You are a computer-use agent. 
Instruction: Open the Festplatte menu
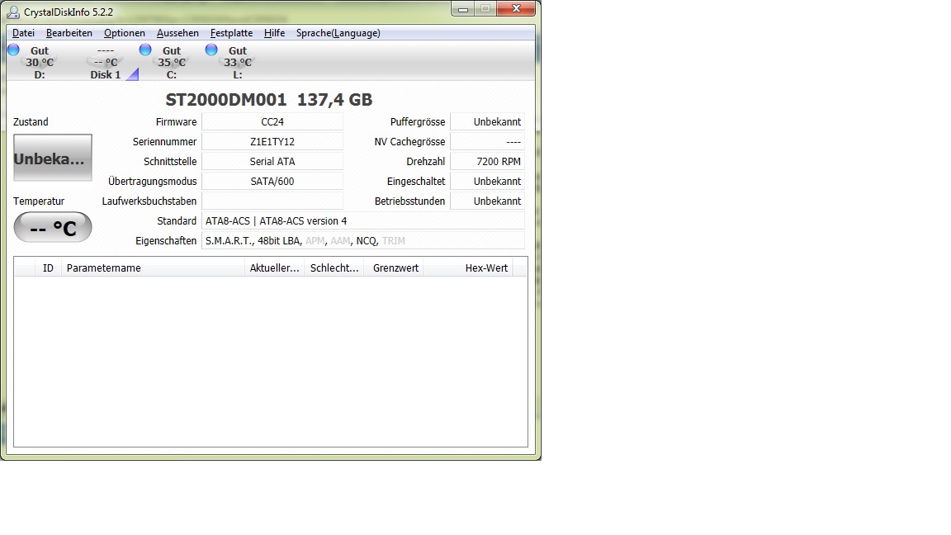coord(231,33)
